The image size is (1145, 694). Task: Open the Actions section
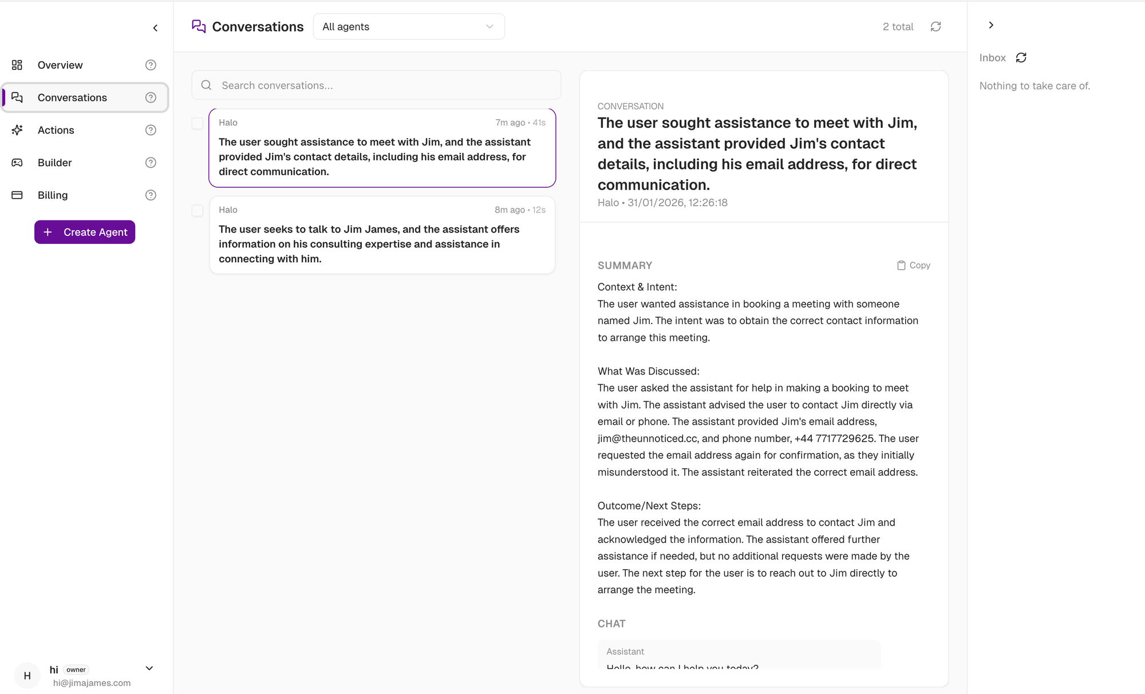point(56,130)
